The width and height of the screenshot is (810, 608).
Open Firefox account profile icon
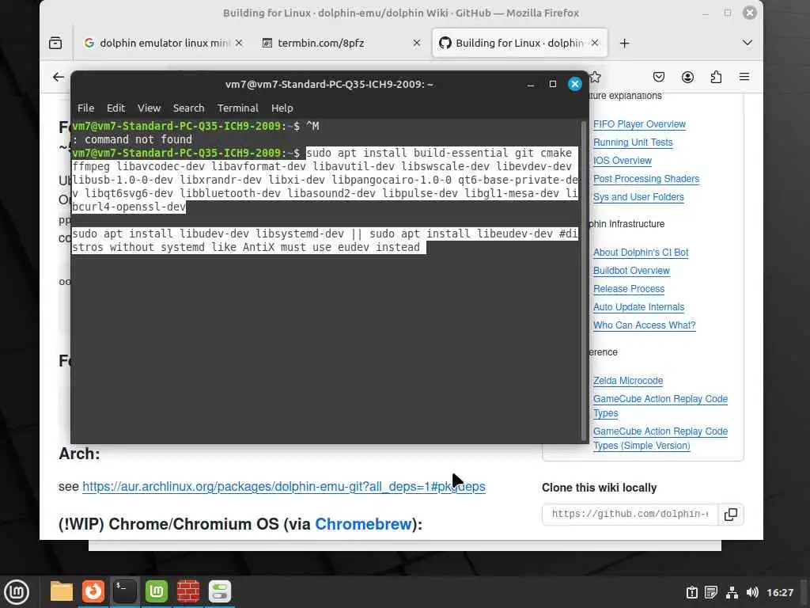687,77
